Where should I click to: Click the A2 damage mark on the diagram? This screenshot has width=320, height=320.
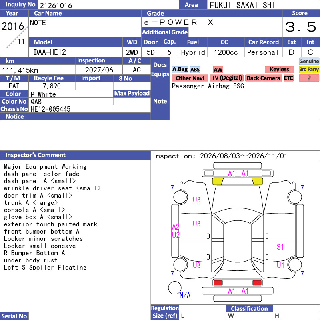[x=176, y=227]
